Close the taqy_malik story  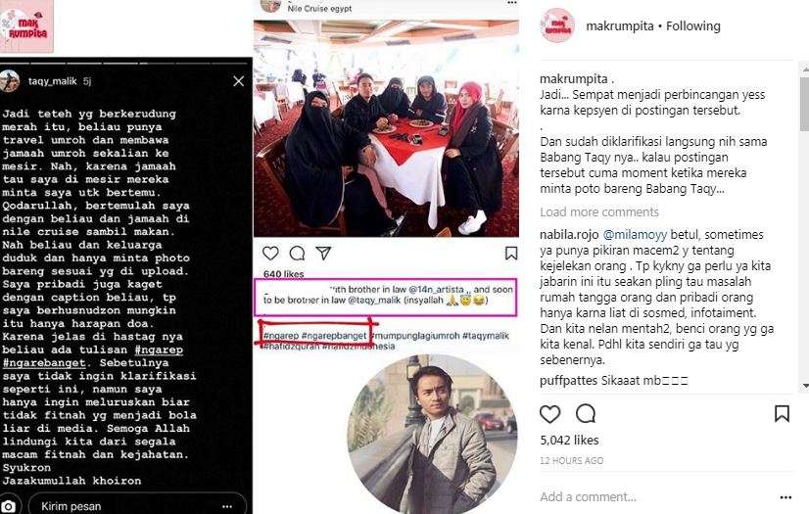pyautogui.click(x=238, y=81)
